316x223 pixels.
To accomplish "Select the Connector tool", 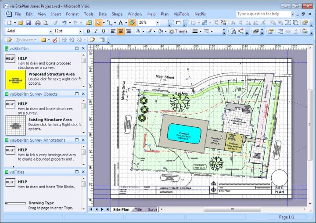I will 109,22.
